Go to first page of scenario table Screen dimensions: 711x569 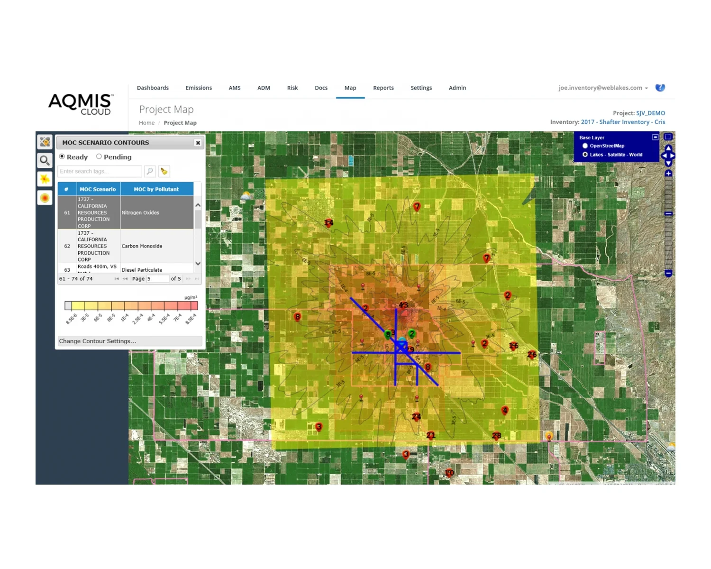click(117, 279)
